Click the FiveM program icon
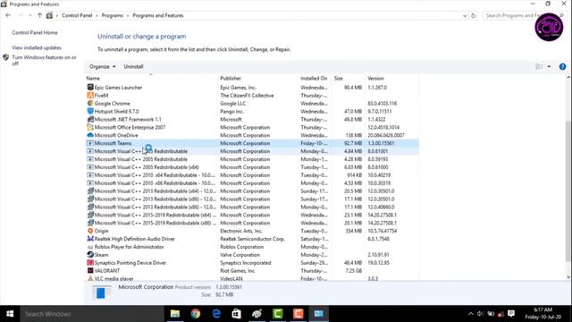Viewport: 572px width, 322px height. tap(90, 96)
